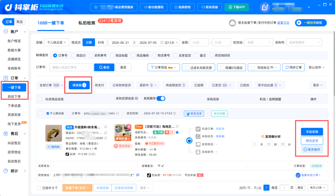Select the 待支付 status tab
The width and height of the screenshot is (335, 196).
coord(99,85)
